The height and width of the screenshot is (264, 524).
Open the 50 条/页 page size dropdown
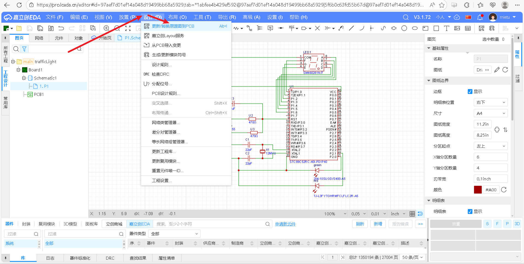412,257
